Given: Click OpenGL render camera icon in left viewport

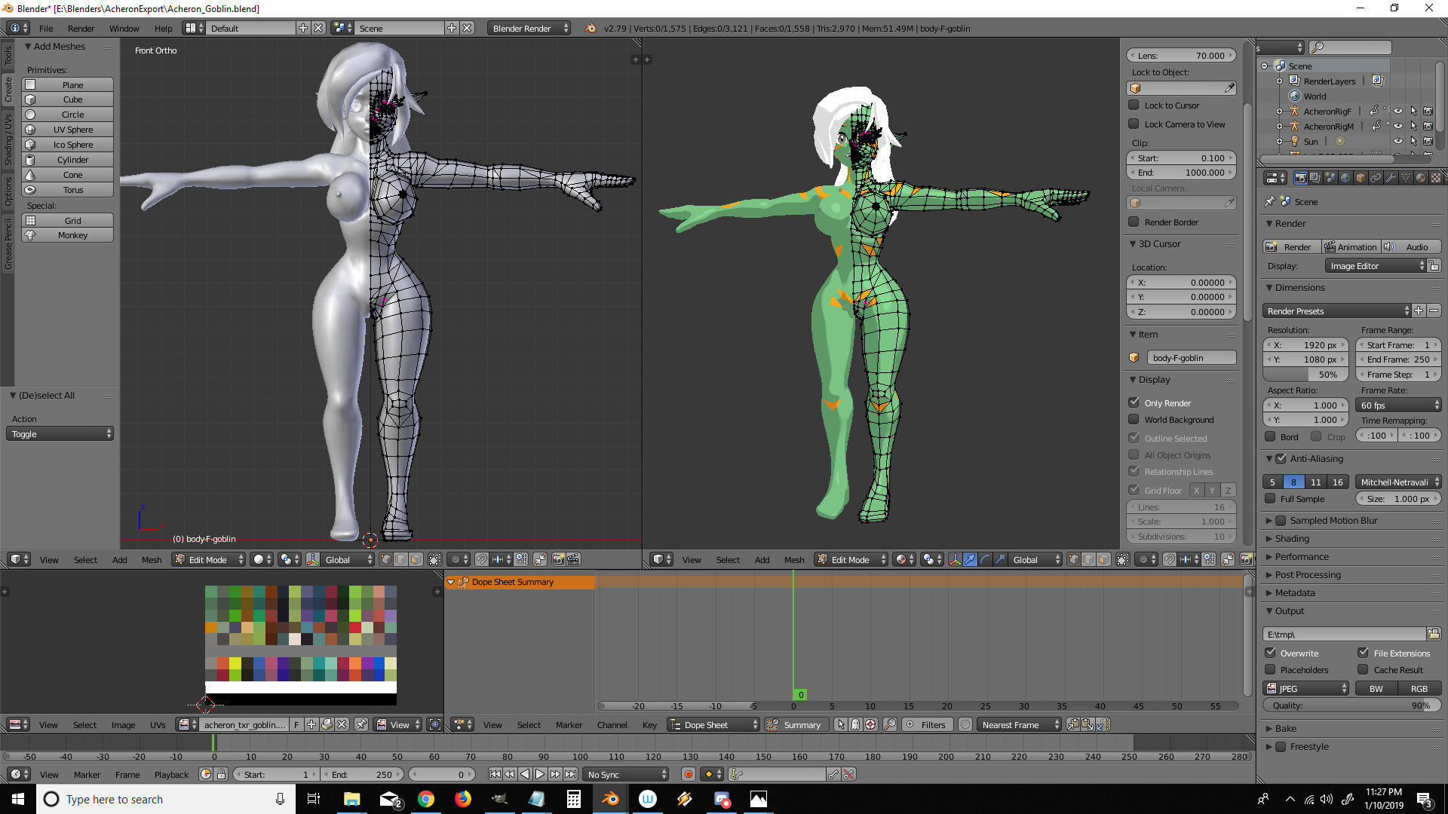Looking at the screenshot, I should (559, 559).
